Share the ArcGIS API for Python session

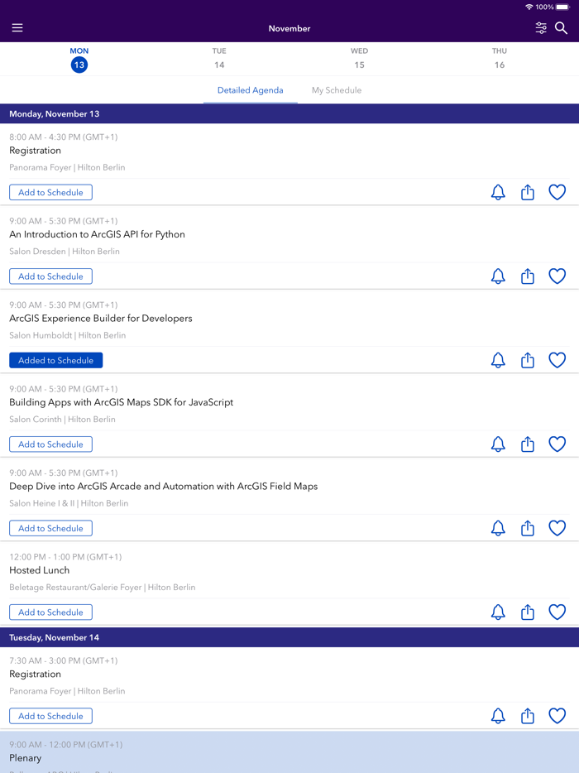click(x=528, y=276)
